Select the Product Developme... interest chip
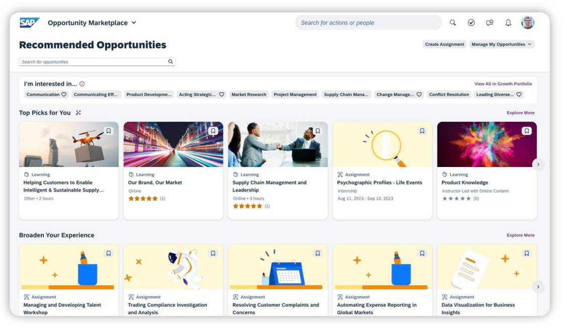 [149, 95]
